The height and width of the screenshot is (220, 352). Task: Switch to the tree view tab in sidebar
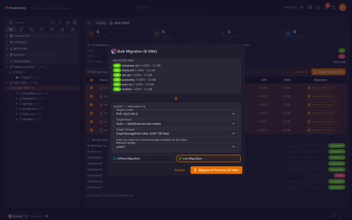[x=10, y=30]
